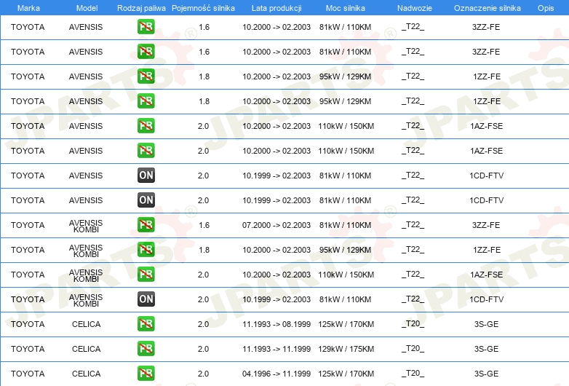
Task: Click the ON diesel icon in AVENSIS KOMBI row
Action: (x=146, y=299)
